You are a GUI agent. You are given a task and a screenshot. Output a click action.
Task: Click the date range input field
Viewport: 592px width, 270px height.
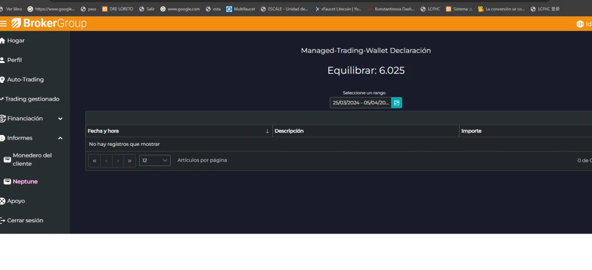pyautogui.click(x=360, y=103)
